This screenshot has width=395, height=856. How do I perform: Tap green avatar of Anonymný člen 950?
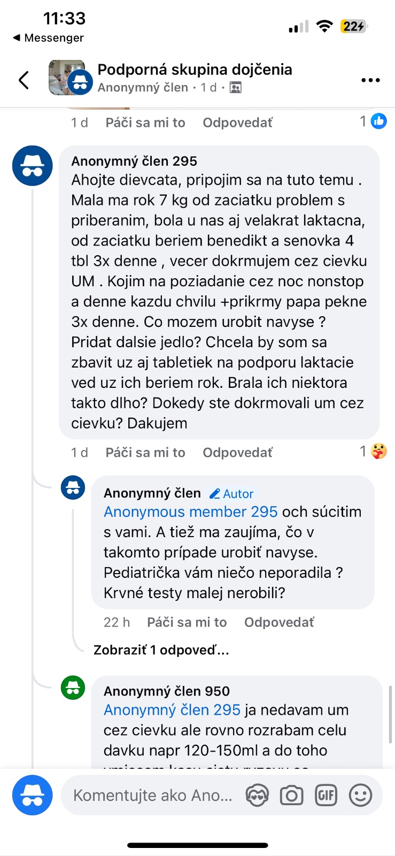click(x=73, y=687)
